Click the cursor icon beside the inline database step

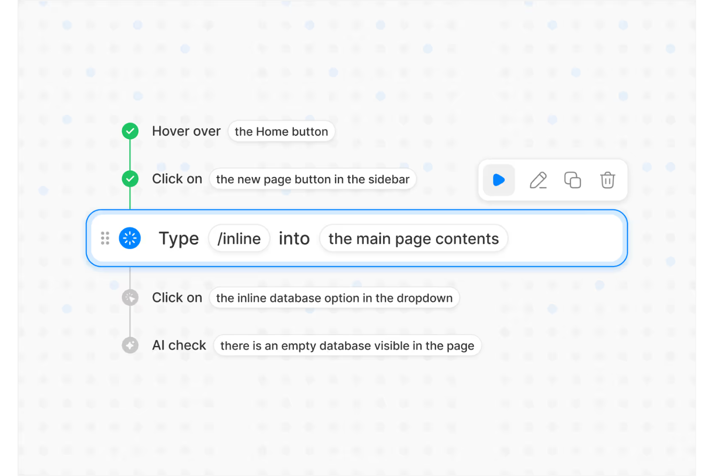pos(130,297)
